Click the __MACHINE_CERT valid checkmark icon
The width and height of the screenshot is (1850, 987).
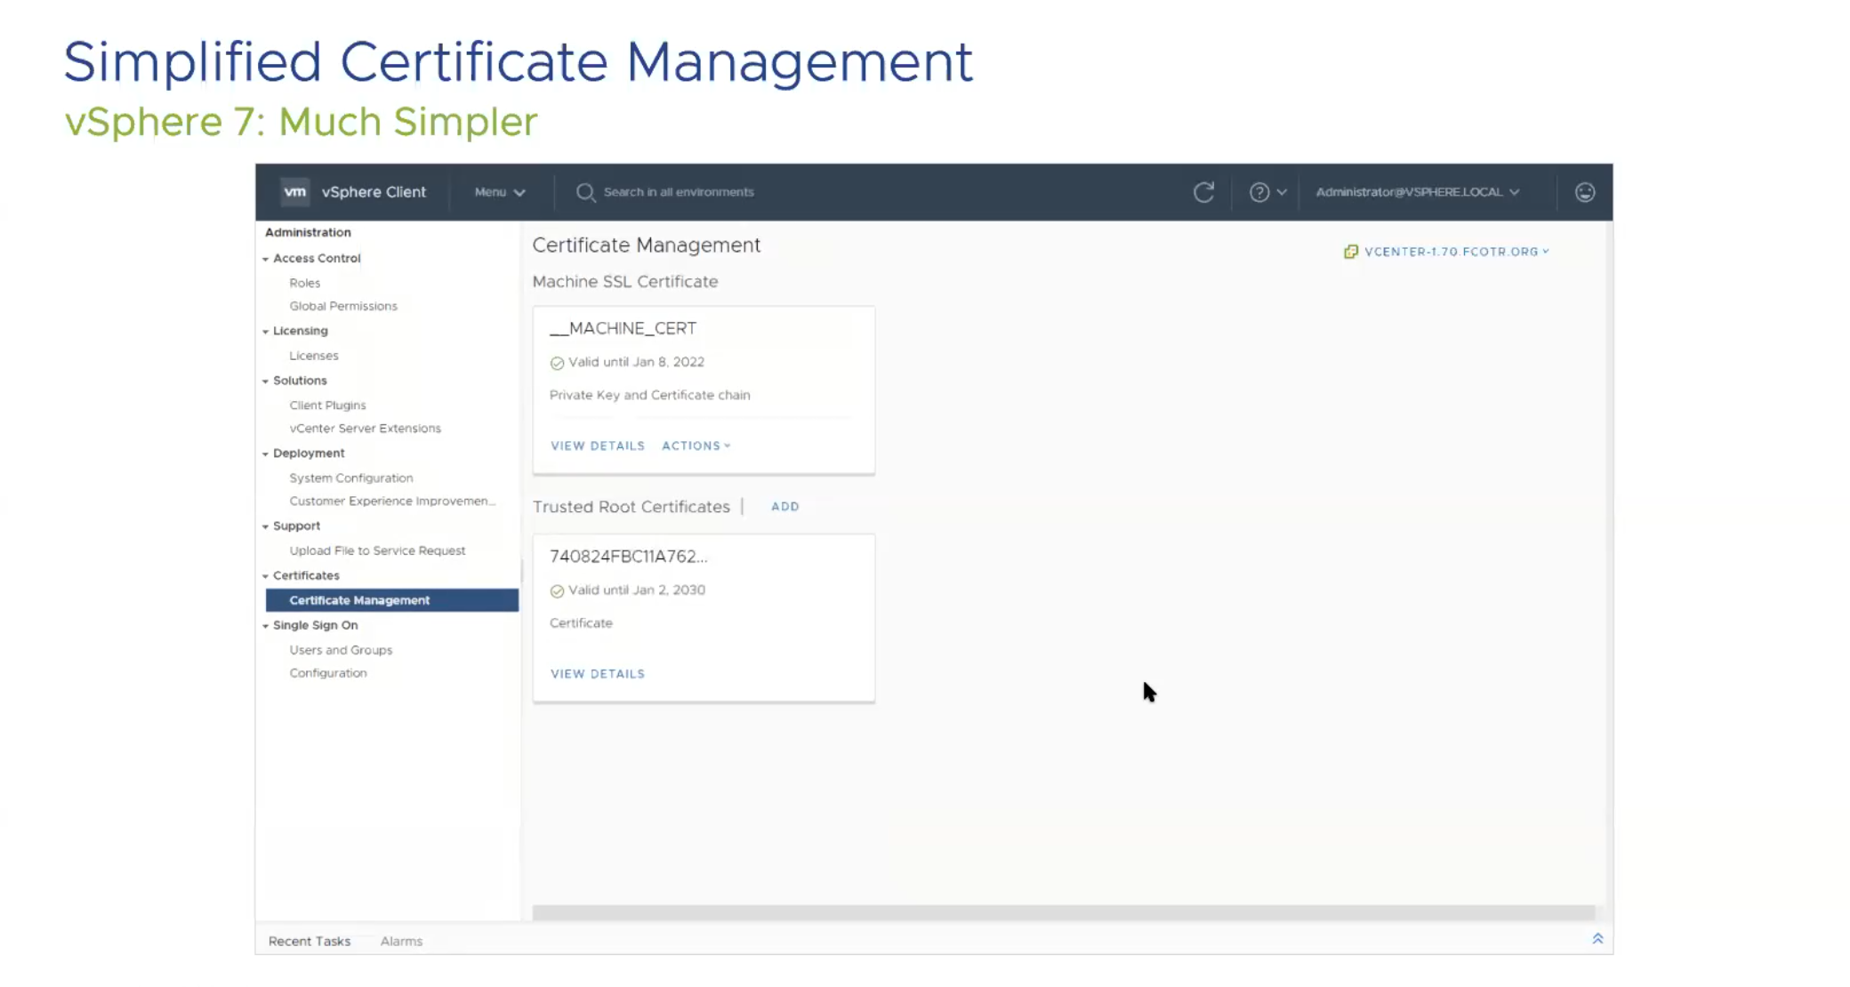point(557,363)
